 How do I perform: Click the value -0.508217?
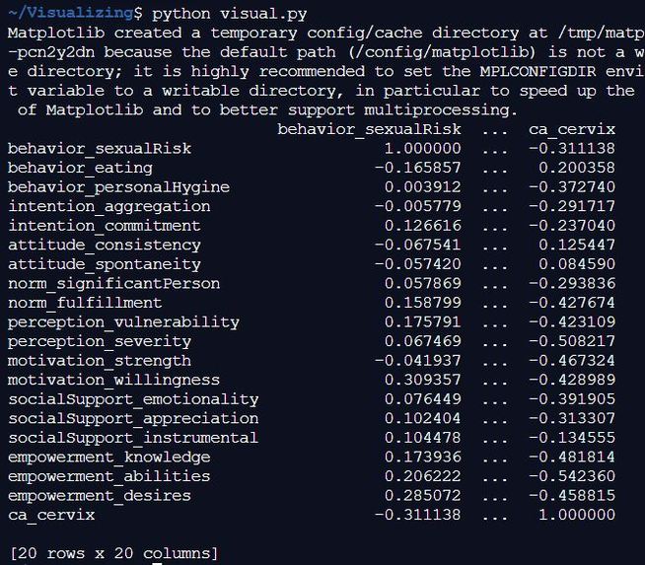pyautogui.click(x=572, y=342)
